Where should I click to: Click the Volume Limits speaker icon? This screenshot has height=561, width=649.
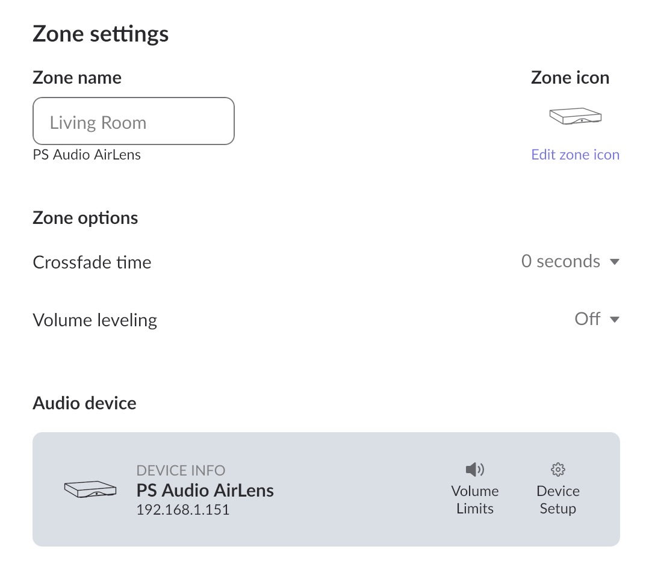(x=475, y=470)
